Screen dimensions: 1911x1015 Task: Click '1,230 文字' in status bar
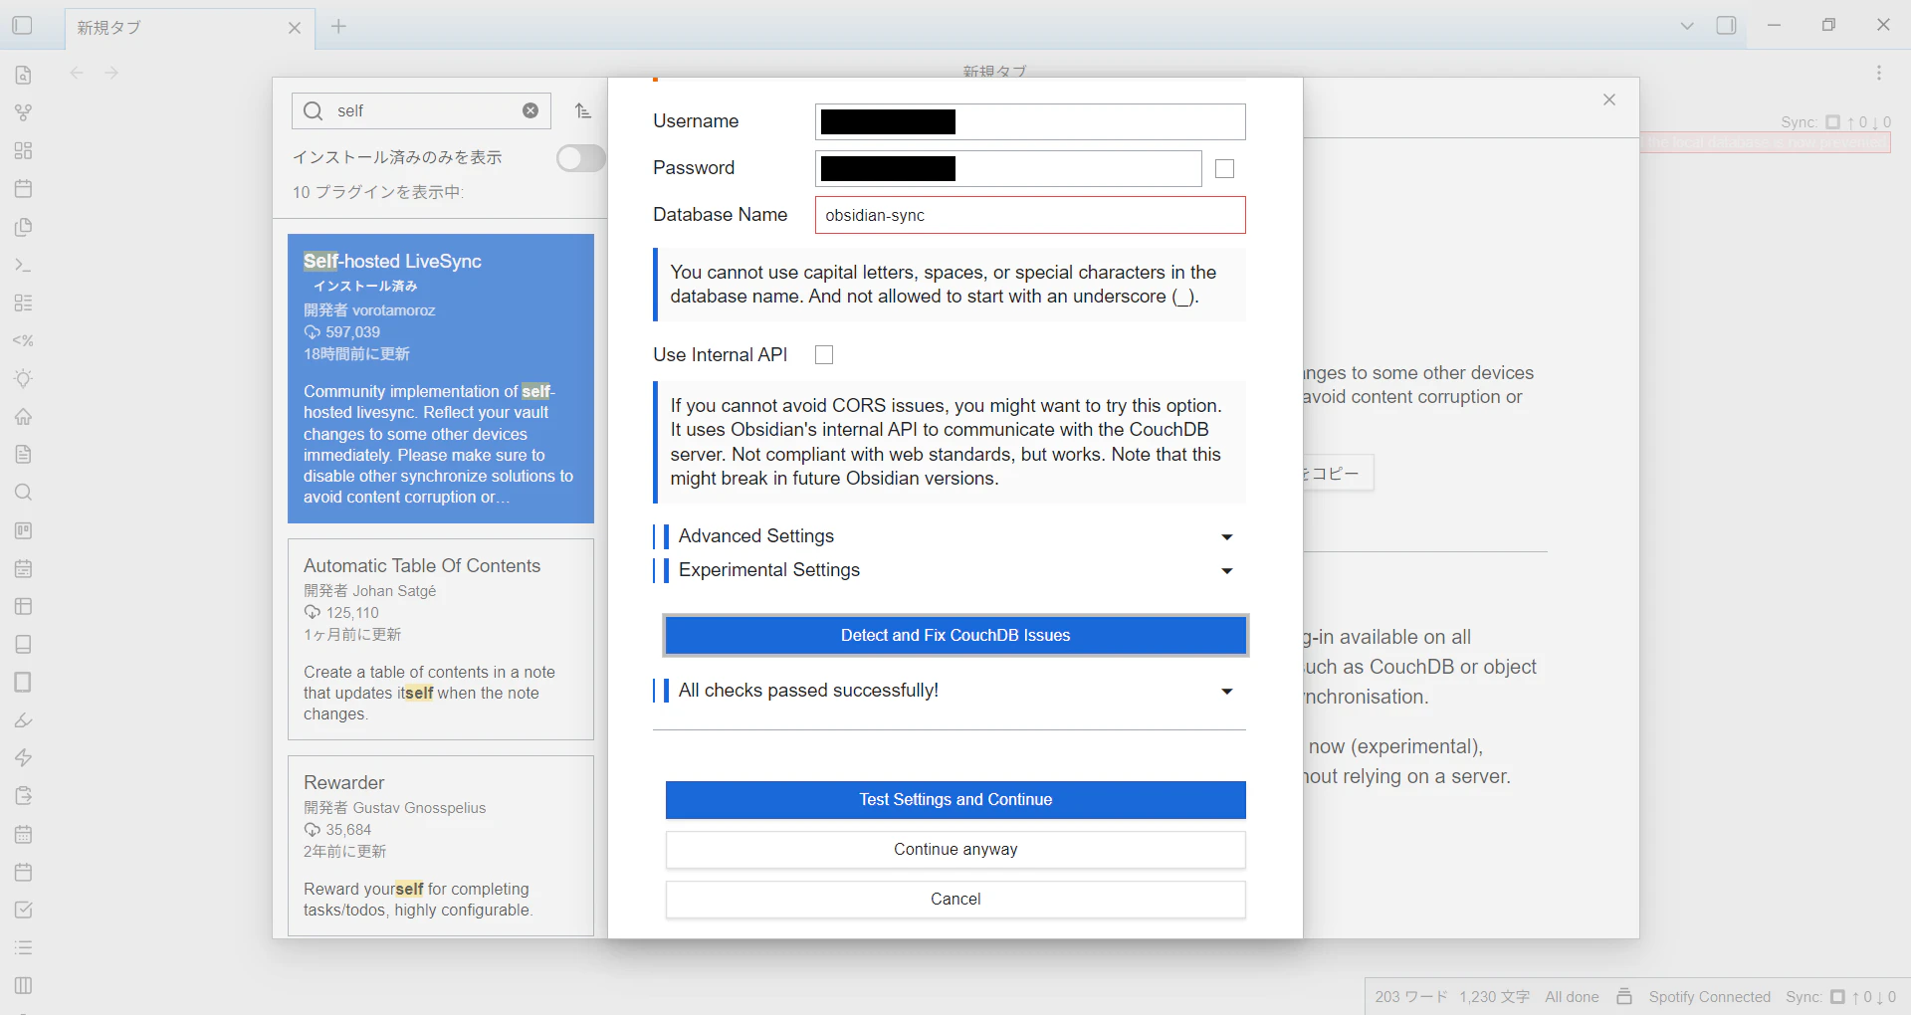1494,997
